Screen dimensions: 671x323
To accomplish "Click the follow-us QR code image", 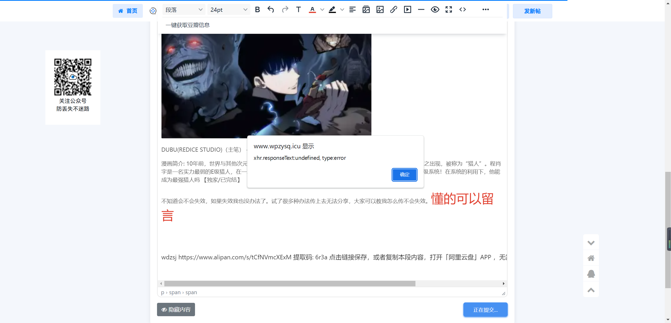I will tap(73, 77).
